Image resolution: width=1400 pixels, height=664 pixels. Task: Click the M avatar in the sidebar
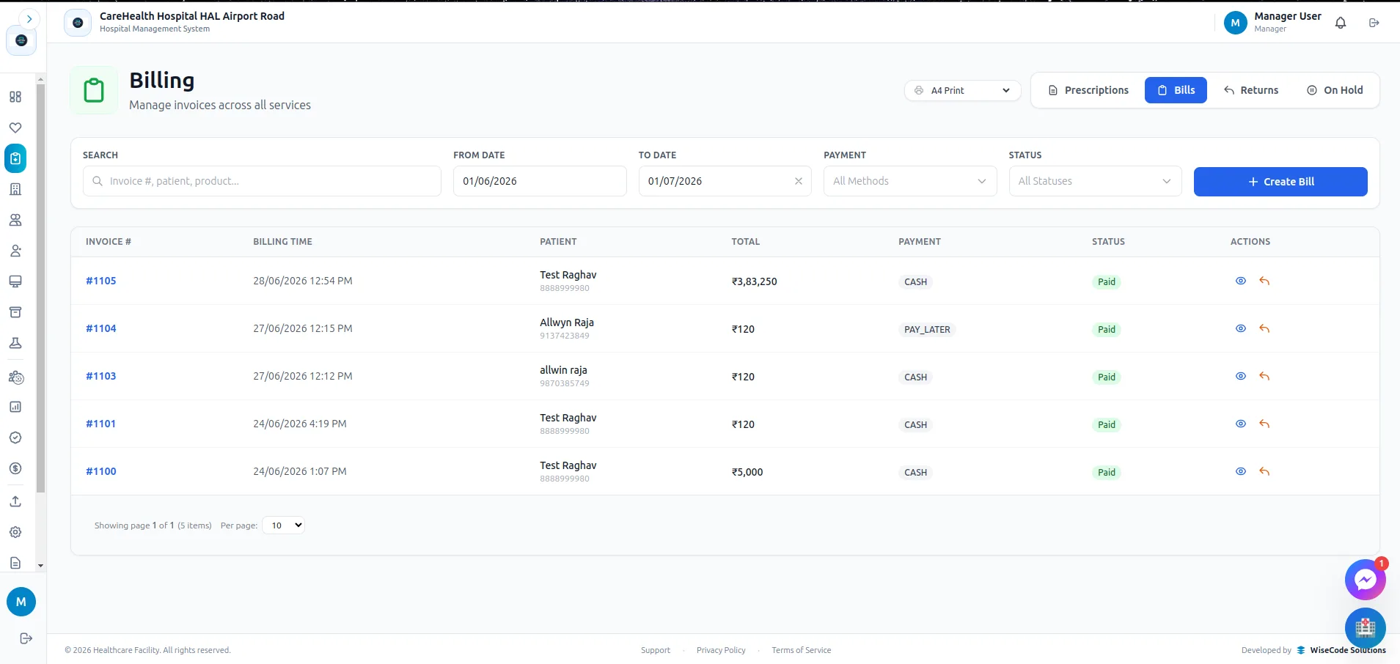click(21, 602)
